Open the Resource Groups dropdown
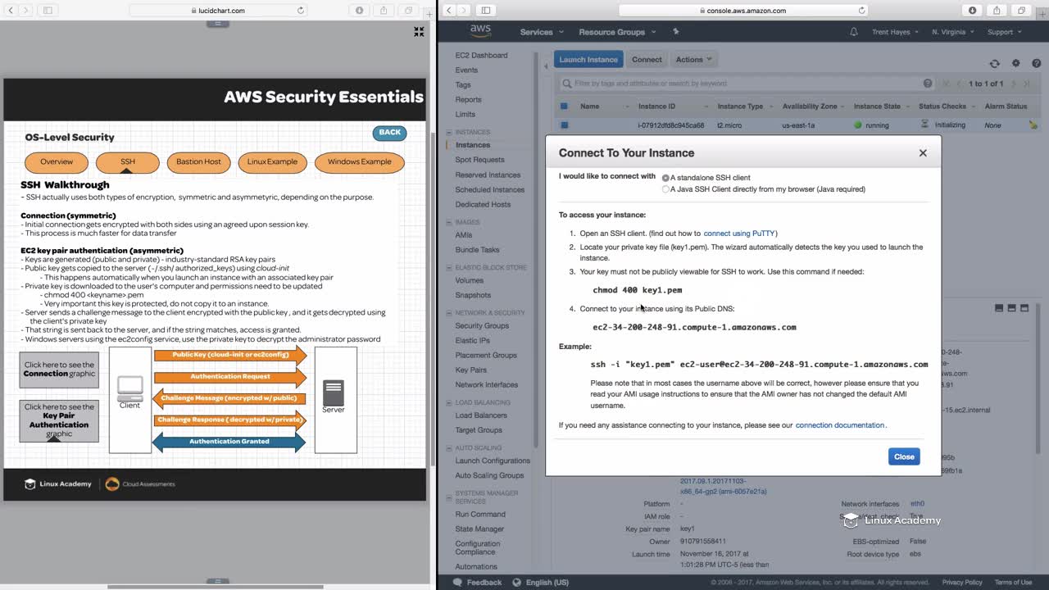 click(x=617, y=32)
